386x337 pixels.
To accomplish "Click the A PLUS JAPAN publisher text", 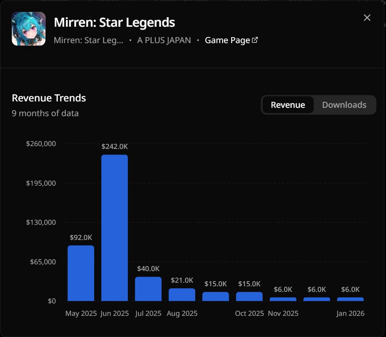I will (164, 40).
